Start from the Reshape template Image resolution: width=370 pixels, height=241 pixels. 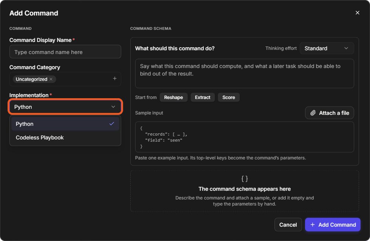click(x=173, y=97)
